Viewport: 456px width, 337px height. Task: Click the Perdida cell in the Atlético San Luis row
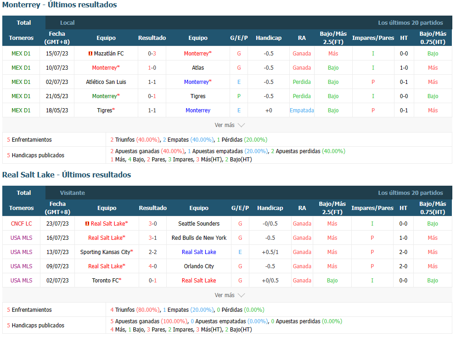[302, 82]
